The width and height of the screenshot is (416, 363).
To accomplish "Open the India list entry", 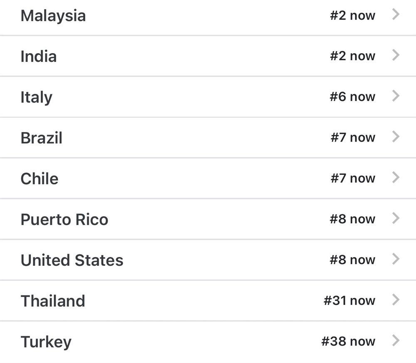I will click(38, 56).
